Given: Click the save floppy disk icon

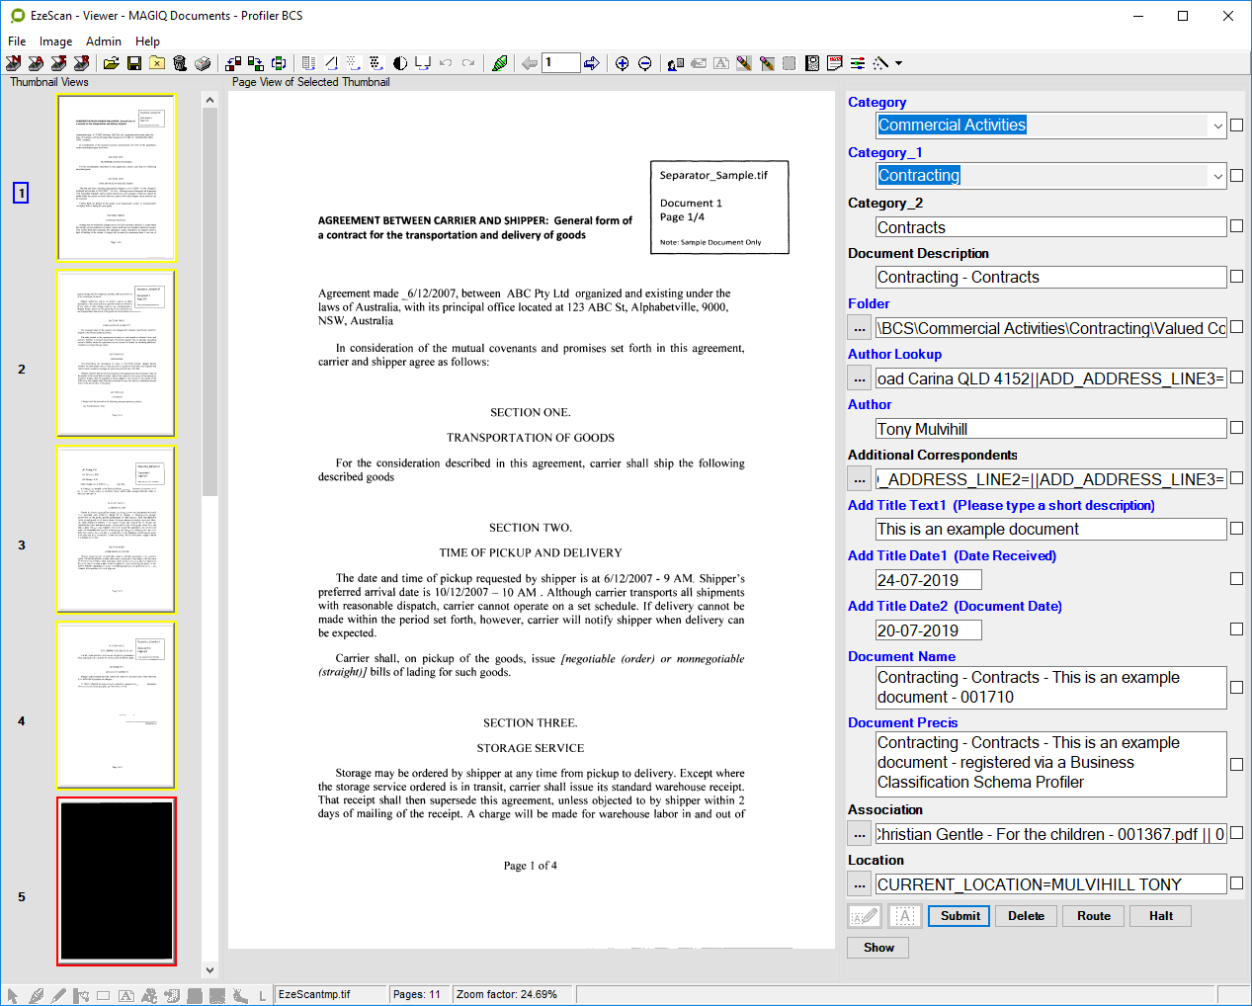Looking at the screenshot, I should click(x=134, y=63).
